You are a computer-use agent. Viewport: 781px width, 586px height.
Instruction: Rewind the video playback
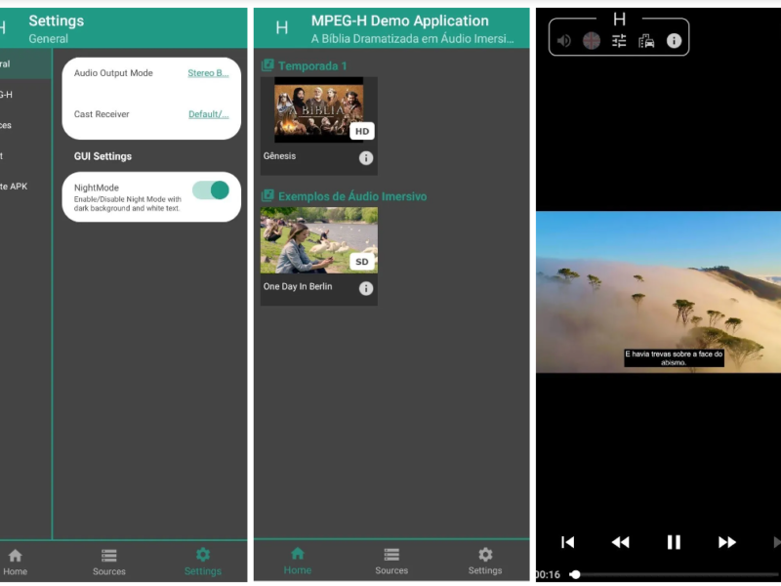621,542
